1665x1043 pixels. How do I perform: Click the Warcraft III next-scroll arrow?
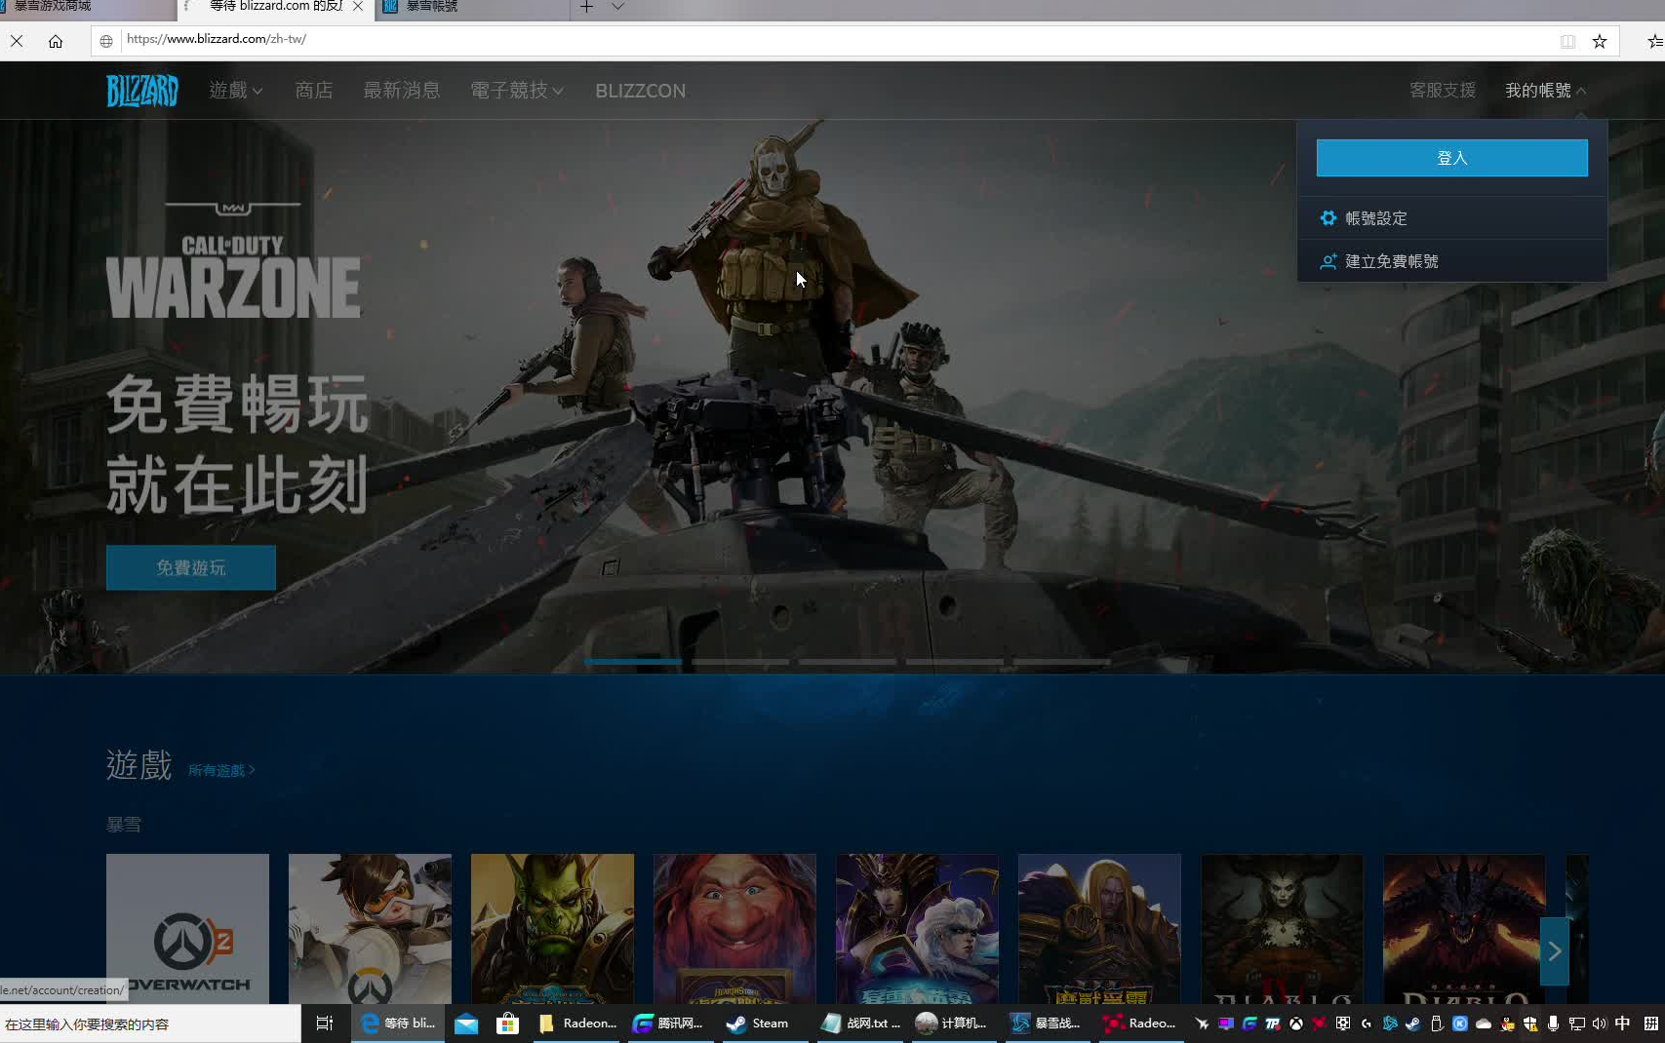(x=1554, y=950)
